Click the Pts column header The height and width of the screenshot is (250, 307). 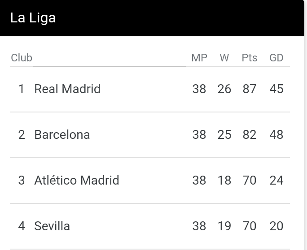(x=250, y=58)
